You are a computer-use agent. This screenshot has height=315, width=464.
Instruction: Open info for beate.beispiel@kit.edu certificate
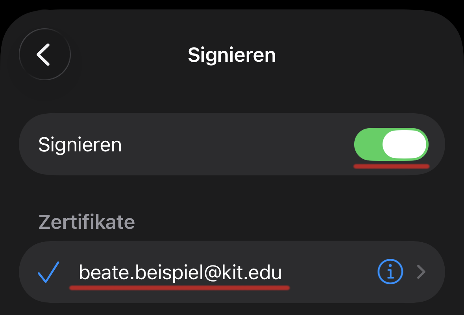(390, 272)
